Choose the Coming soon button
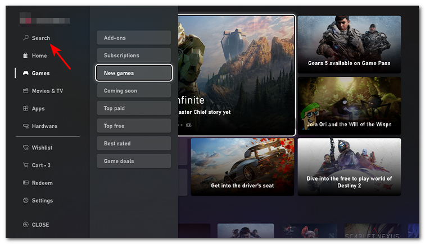 click(x=134, y=90)
